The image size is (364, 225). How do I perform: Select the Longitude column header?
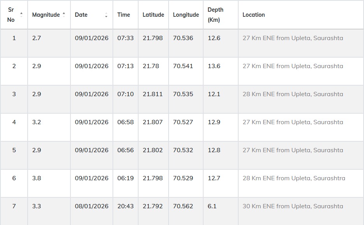[186, 15]
